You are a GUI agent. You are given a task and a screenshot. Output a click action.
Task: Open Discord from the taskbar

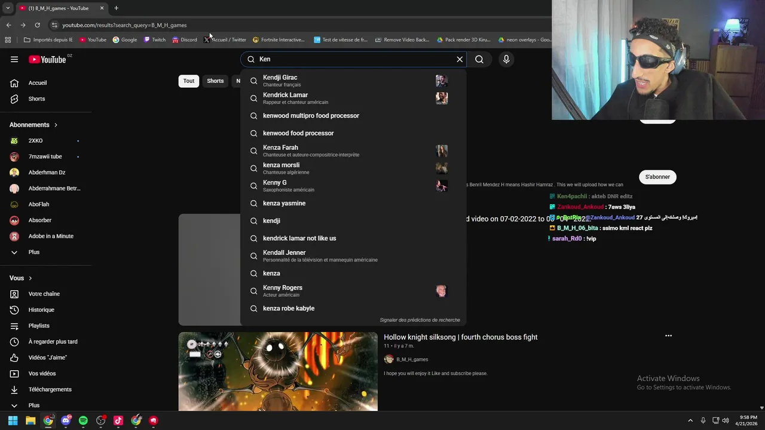[x=66, y=420]
